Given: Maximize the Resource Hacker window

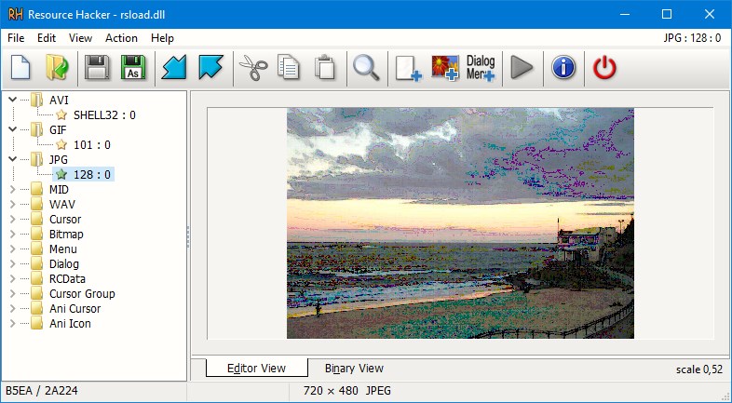Looking at the screenshot, I should [667, 15].
